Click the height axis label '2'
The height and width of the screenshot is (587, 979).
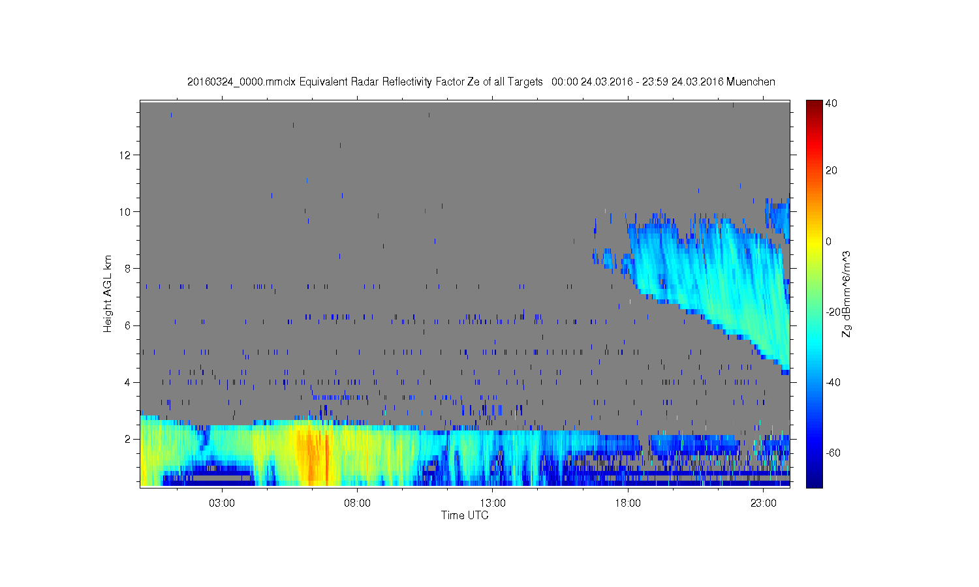[x=129, y=439]
